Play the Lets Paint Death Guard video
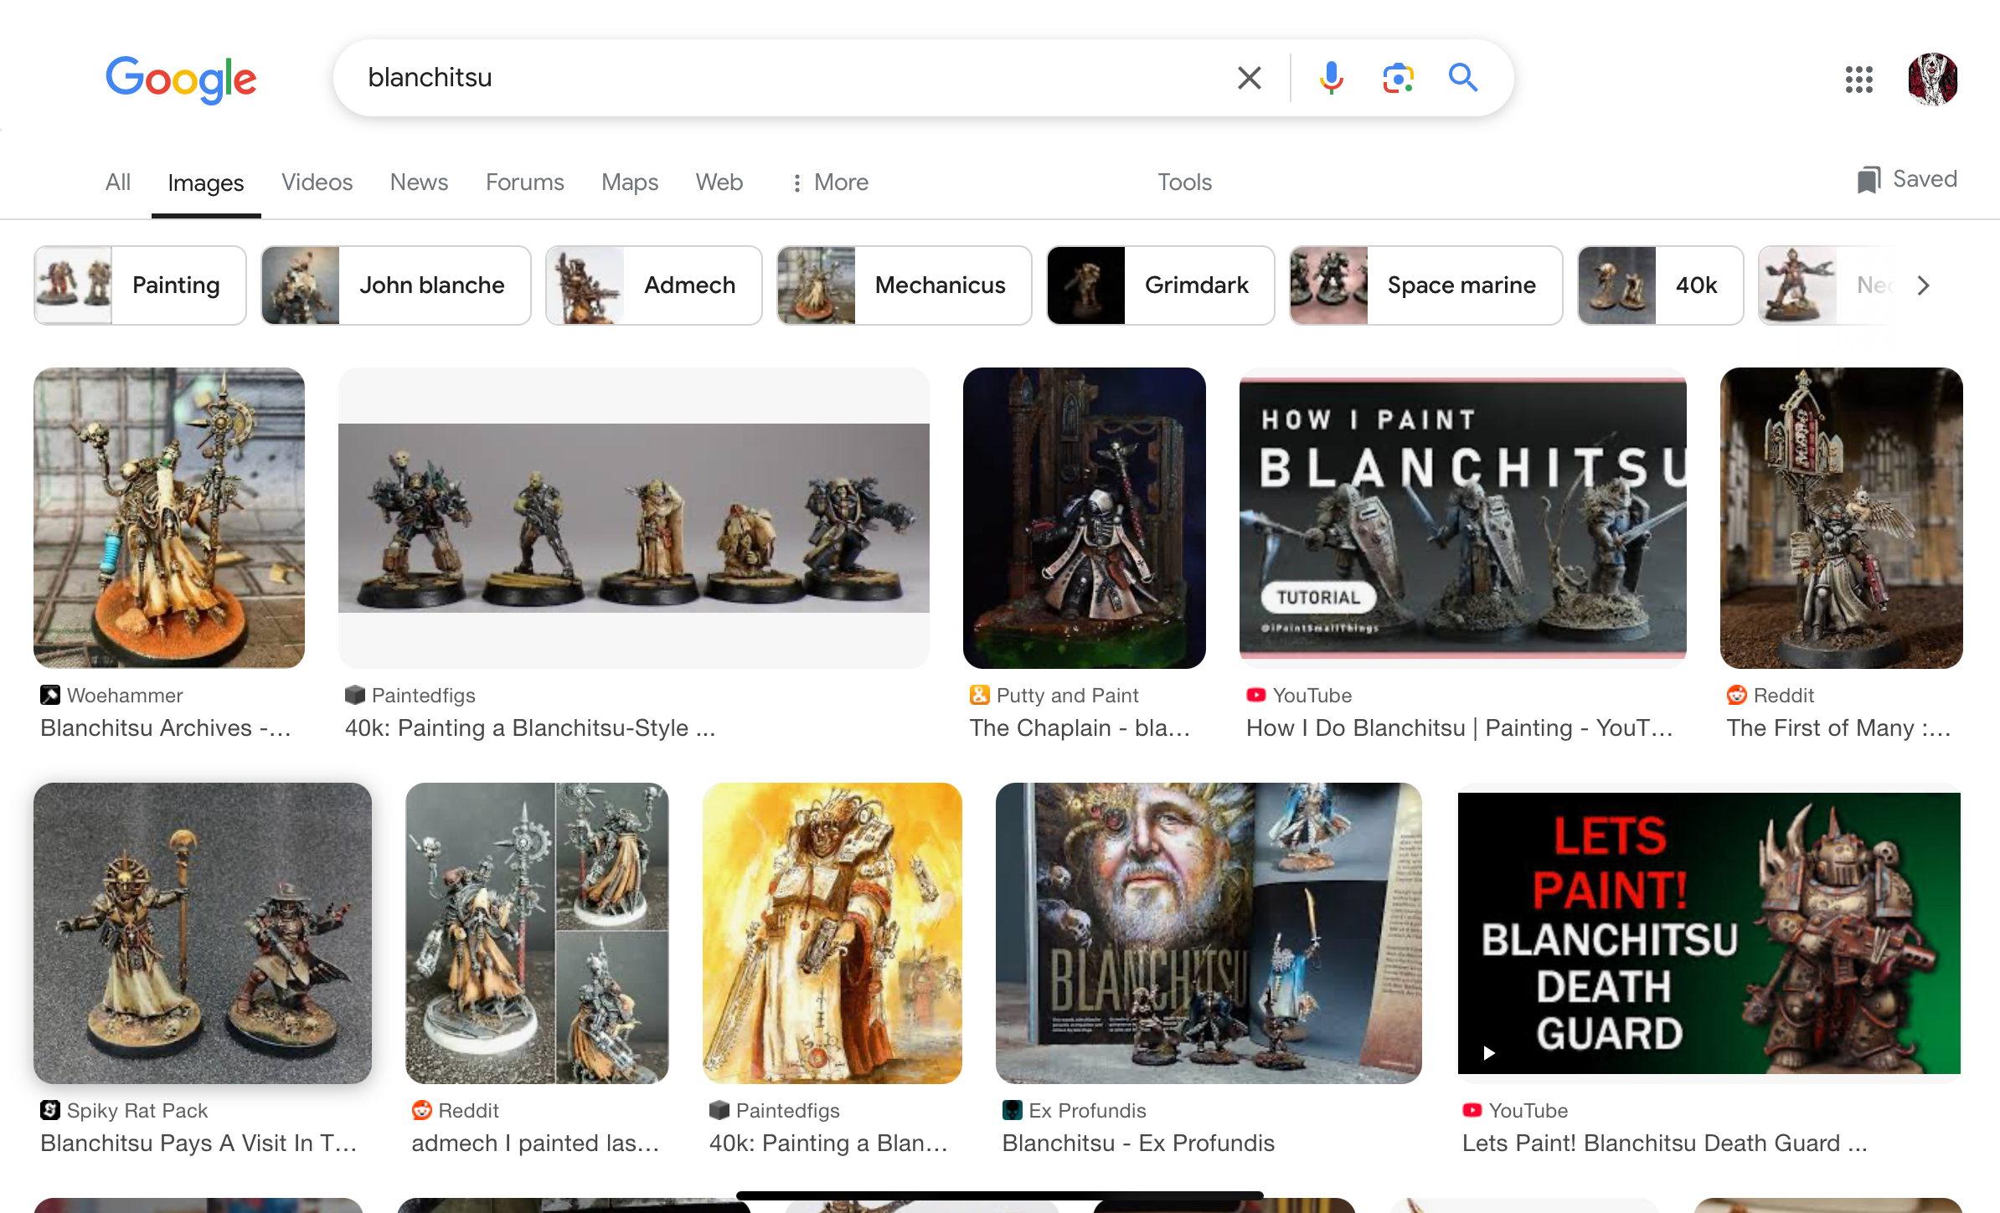The width and height of the screenshot is (2000, 1213). tap(1488, 1052)
